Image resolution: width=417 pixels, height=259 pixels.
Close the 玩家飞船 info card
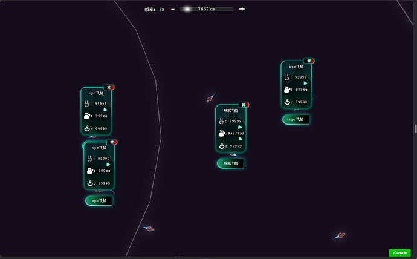[244, 105]
